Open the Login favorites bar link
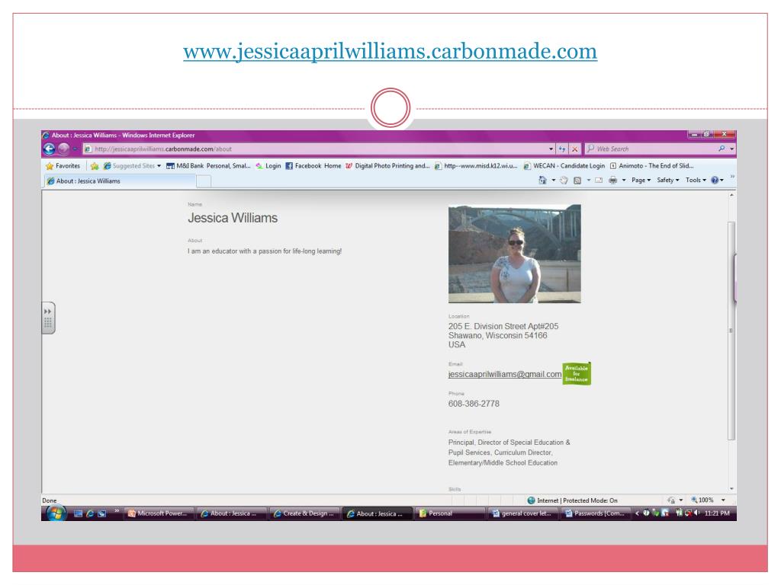This screenshot has height=585, width=781. [268, 165]
